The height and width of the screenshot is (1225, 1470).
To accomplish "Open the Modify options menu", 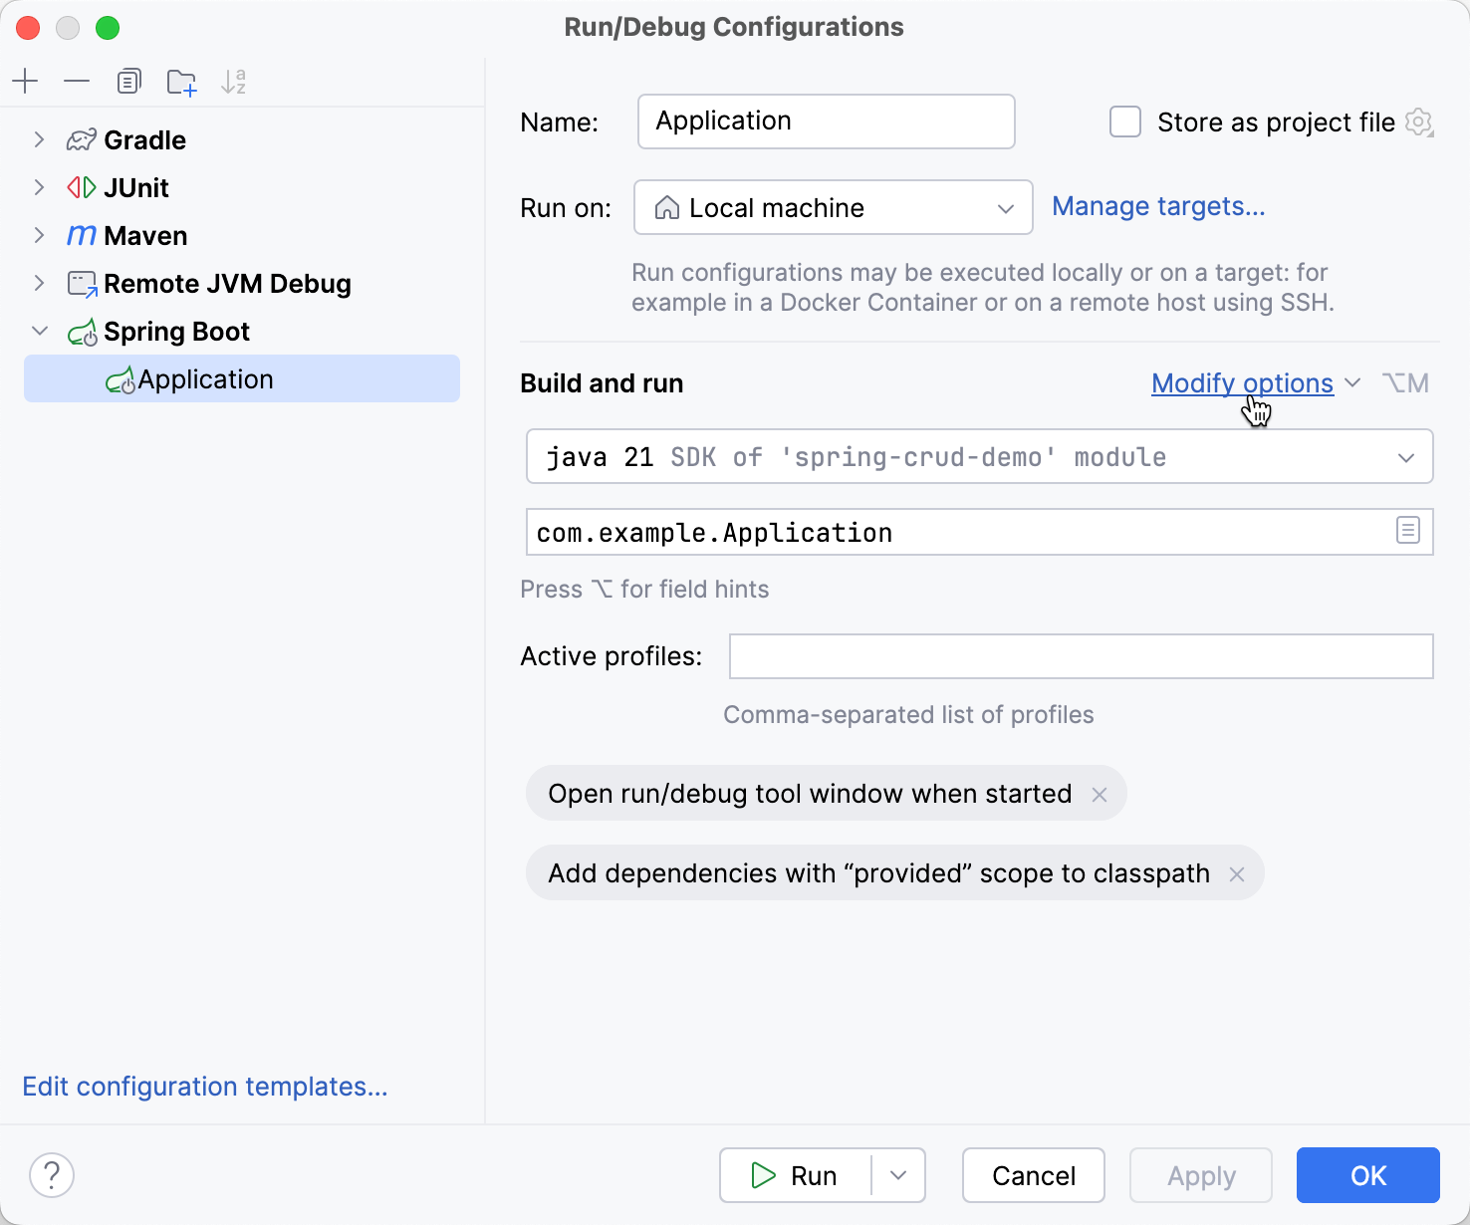I will point(1242,383).
